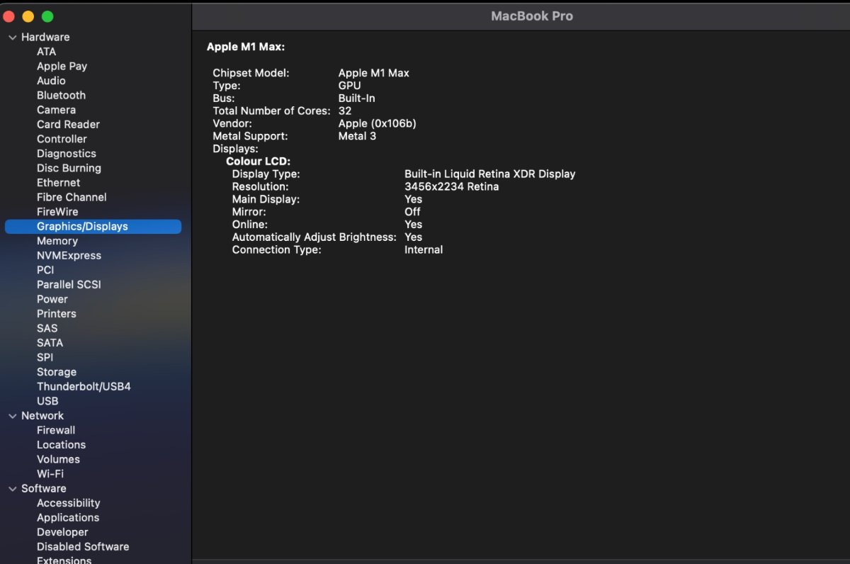The width and height of the screenshot is (850, 564).
Task: Open Accessibility under Software
Action: pos(68,503)
